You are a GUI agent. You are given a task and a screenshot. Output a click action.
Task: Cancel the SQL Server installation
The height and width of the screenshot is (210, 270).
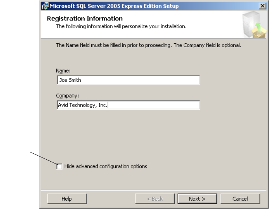[x=240, y=199]
